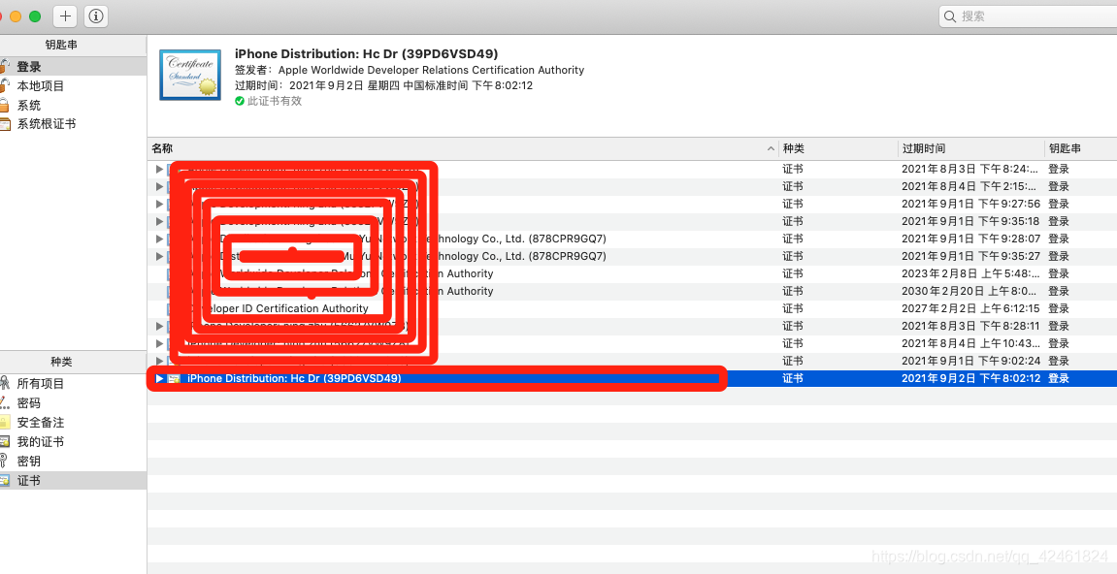1117x574 pixels.
Task: Sort by the 过期时间 column header
Action: pos(971,149)
